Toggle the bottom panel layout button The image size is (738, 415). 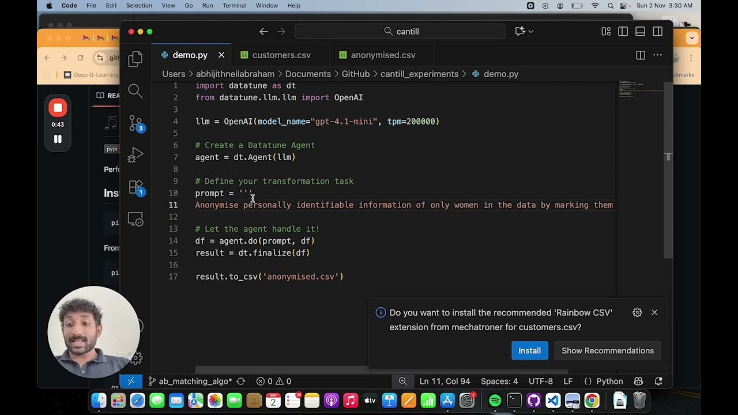pyautogui.click(x=640, y=32)
